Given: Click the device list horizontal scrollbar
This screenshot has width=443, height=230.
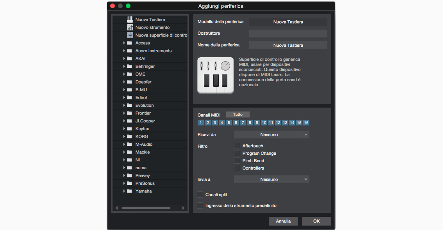Looking at the screenshot, I should 148,208.
